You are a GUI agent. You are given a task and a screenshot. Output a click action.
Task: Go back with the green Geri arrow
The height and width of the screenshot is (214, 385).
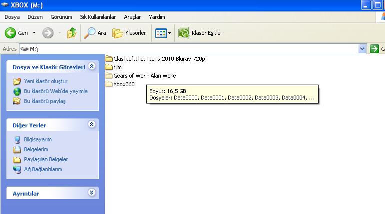(10, 33)
